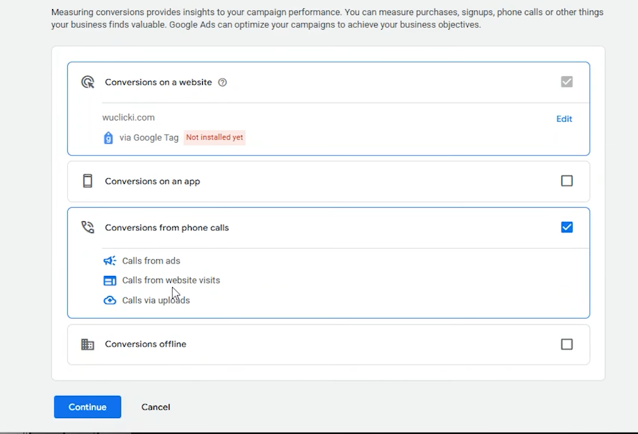Expand the Conversions on an app card

pyautogui.click(x=329, y=181)
